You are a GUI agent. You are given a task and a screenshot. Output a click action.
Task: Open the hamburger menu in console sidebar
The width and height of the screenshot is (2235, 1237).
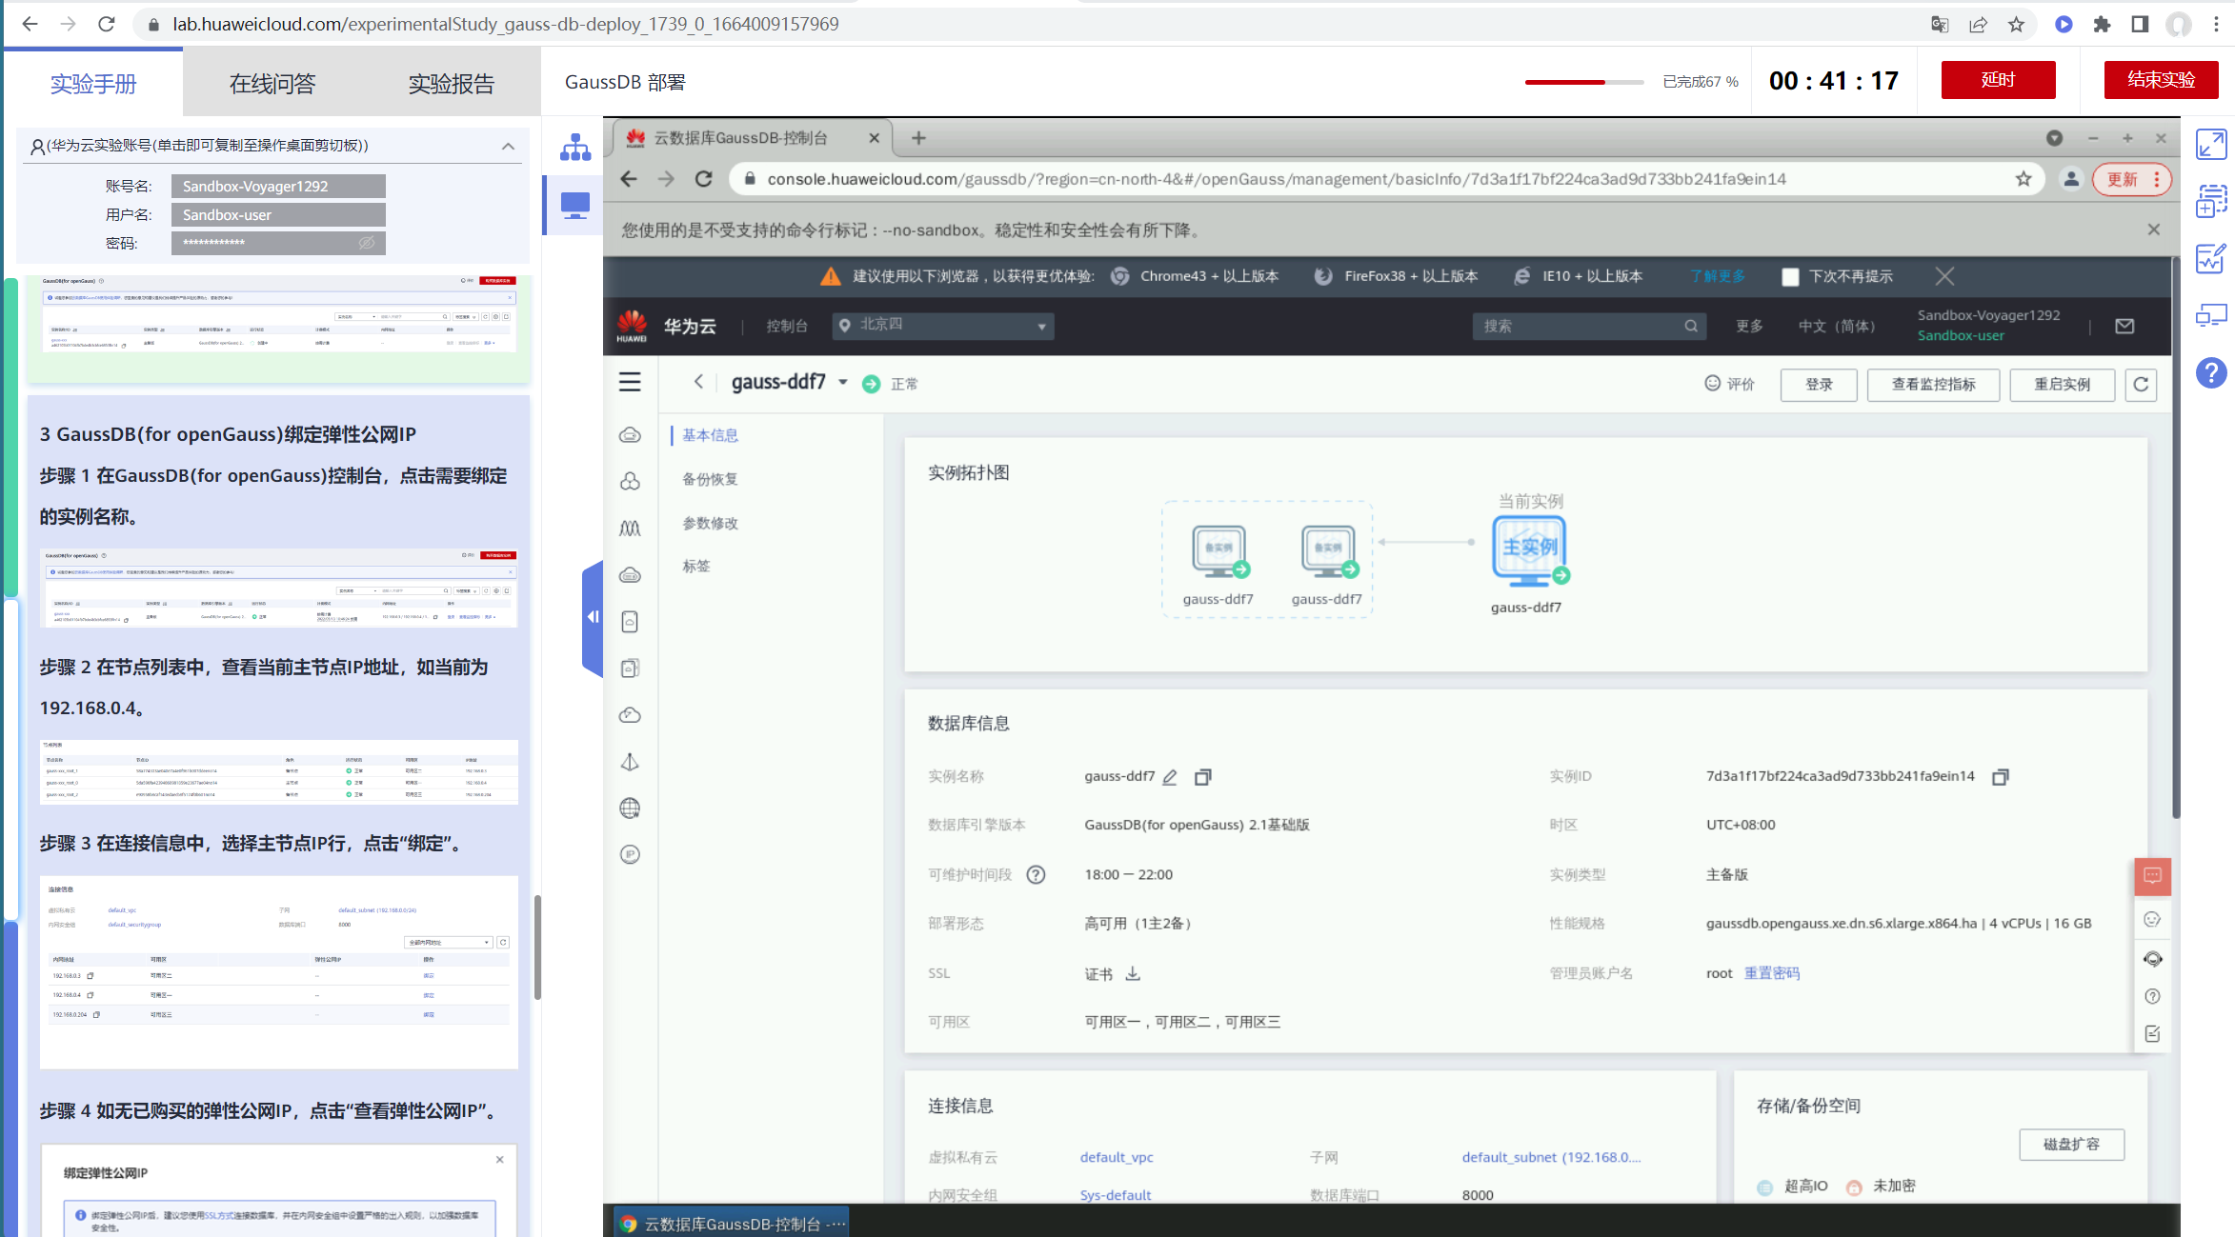point(630,383)
